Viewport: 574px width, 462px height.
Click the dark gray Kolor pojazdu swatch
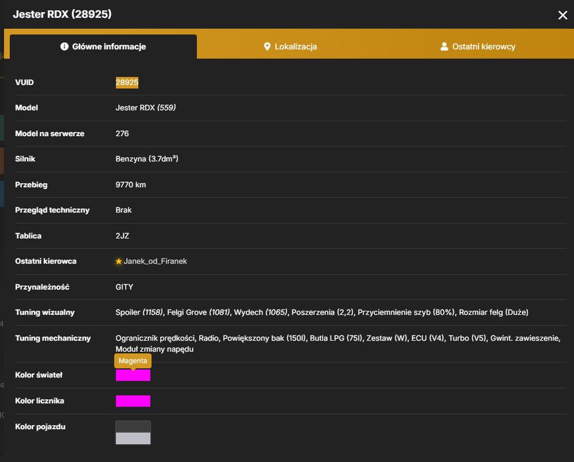[x=133, y=427]
